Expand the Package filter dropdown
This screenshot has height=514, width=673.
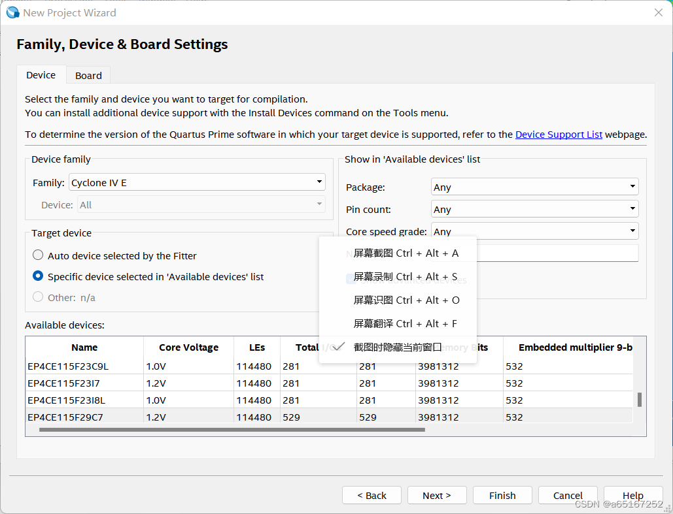click(534, 187)
